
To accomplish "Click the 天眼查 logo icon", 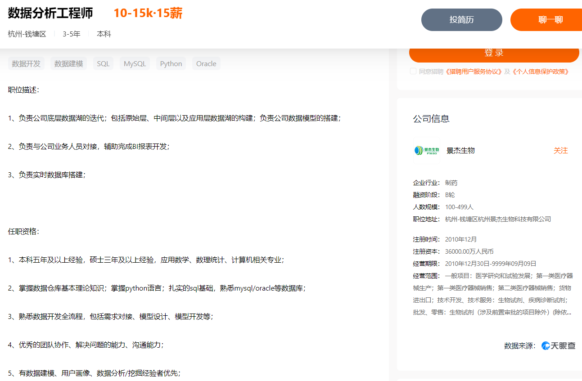I will point(558,345).
